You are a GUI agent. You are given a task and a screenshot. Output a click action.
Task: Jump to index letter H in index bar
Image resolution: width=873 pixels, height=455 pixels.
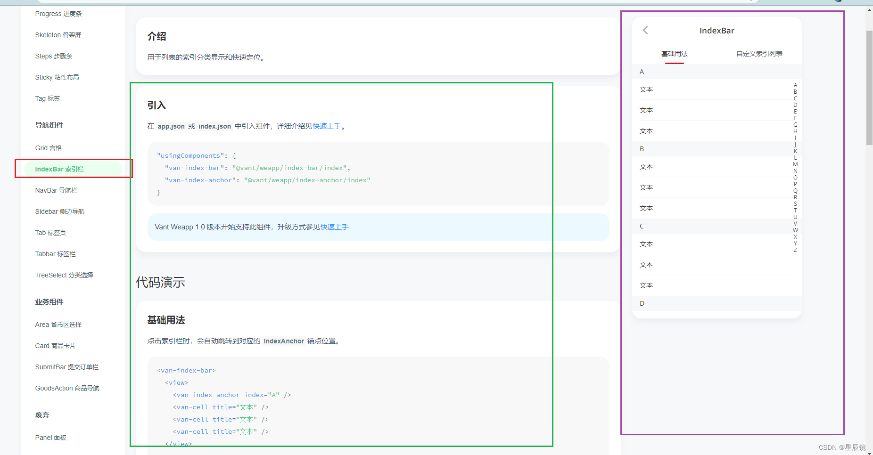pos(795,131)
